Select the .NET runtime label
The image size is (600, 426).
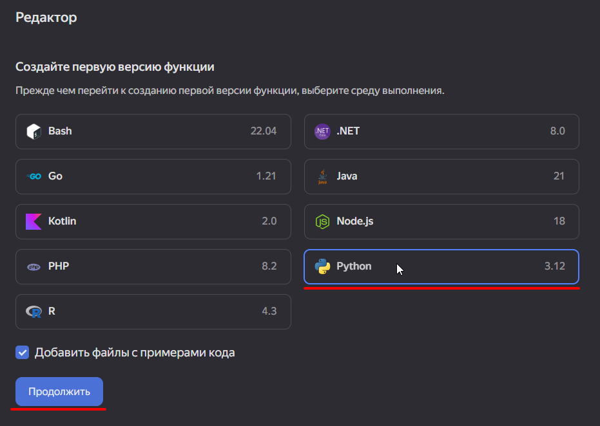tap(348, 131)
